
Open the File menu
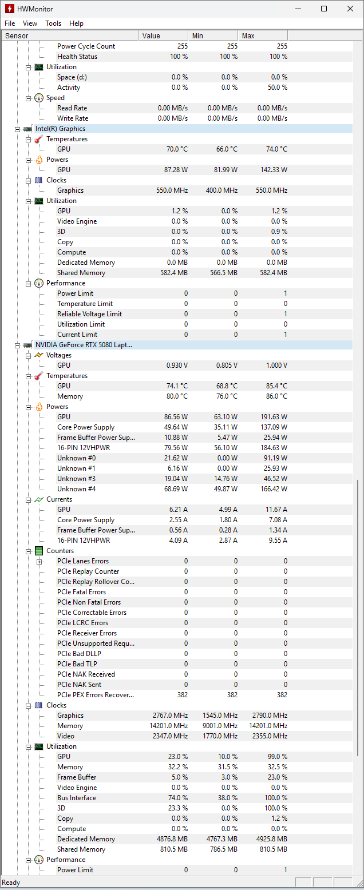[10, 23]
